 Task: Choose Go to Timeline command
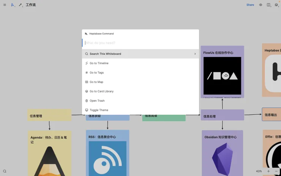[x=140, y=63]
